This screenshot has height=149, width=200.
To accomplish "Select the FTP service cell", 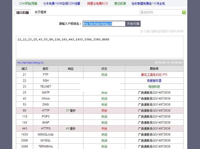I will point(46,74).
